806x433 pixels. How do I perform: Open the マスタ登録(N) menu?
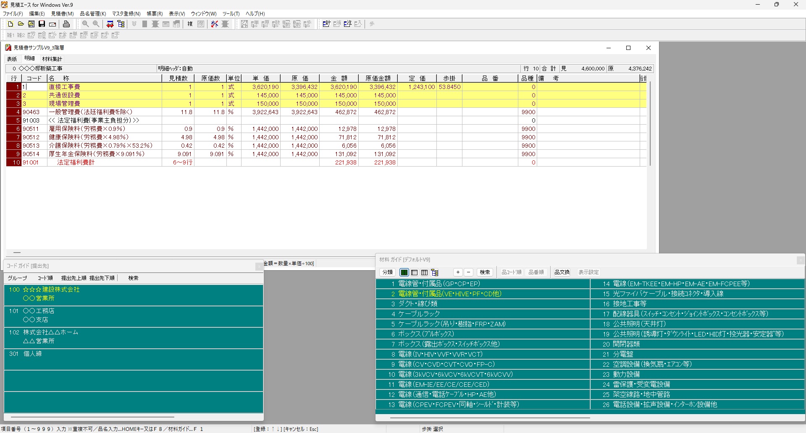coord(126,14)
